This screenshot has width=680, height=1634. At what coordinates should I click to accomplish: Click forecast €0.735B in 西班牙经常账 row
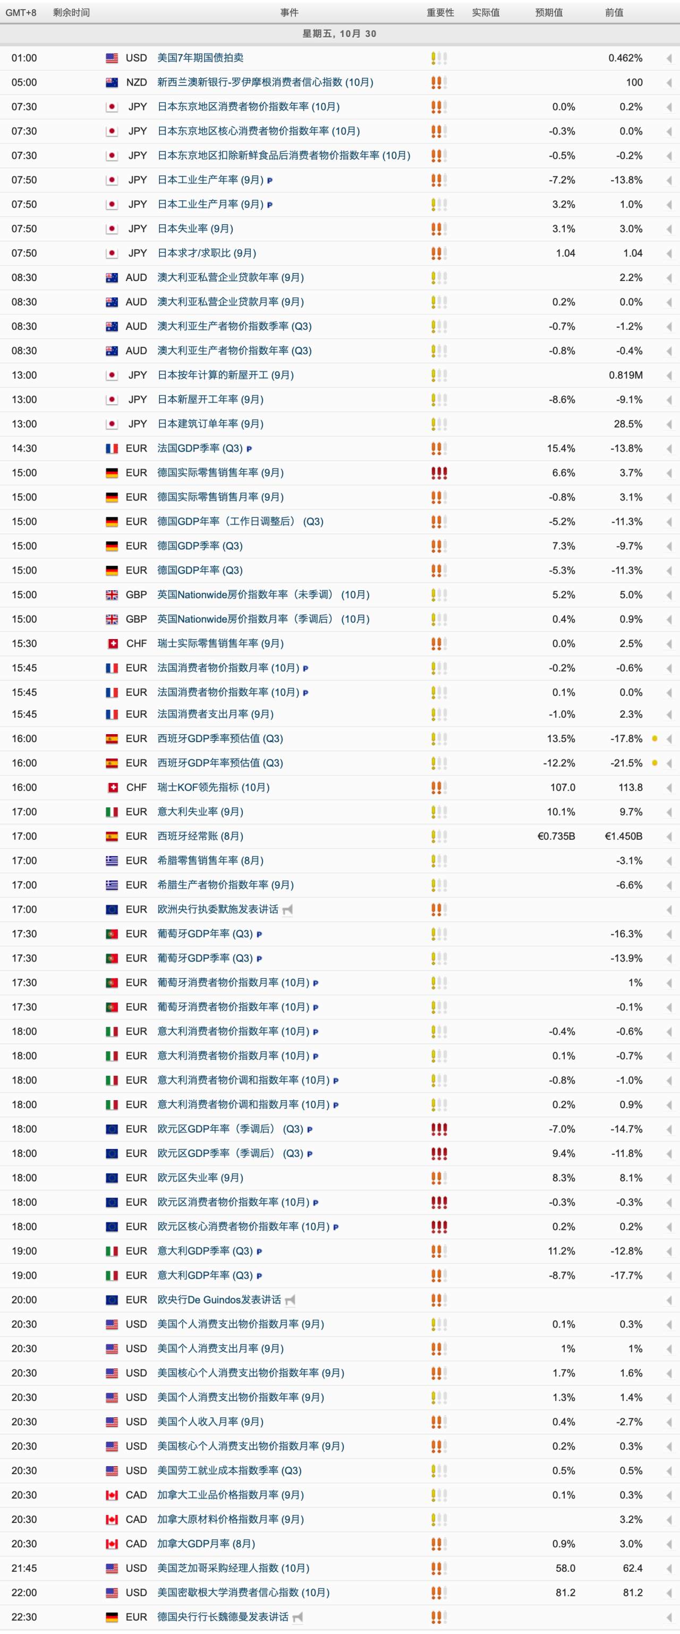coord(556,837)
